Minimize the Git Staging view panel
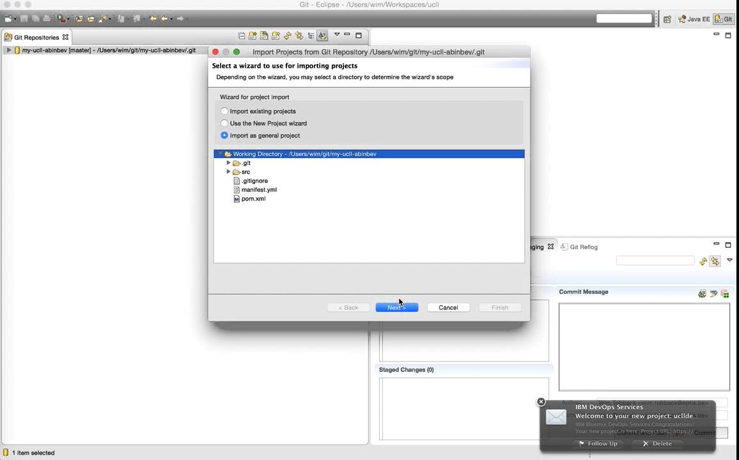The image size is (739, 460). 717,244
